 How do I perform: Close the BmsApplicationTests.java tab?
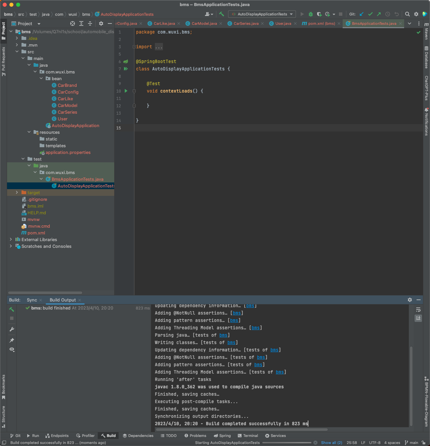tap(400, 23)
